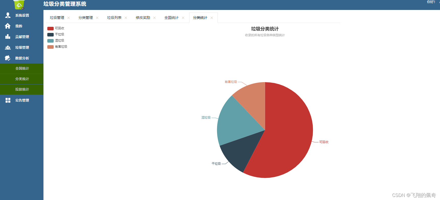Click the 公告管理 grid icon
Viewport: 440px width, 200px height.
tap(8, 100)
